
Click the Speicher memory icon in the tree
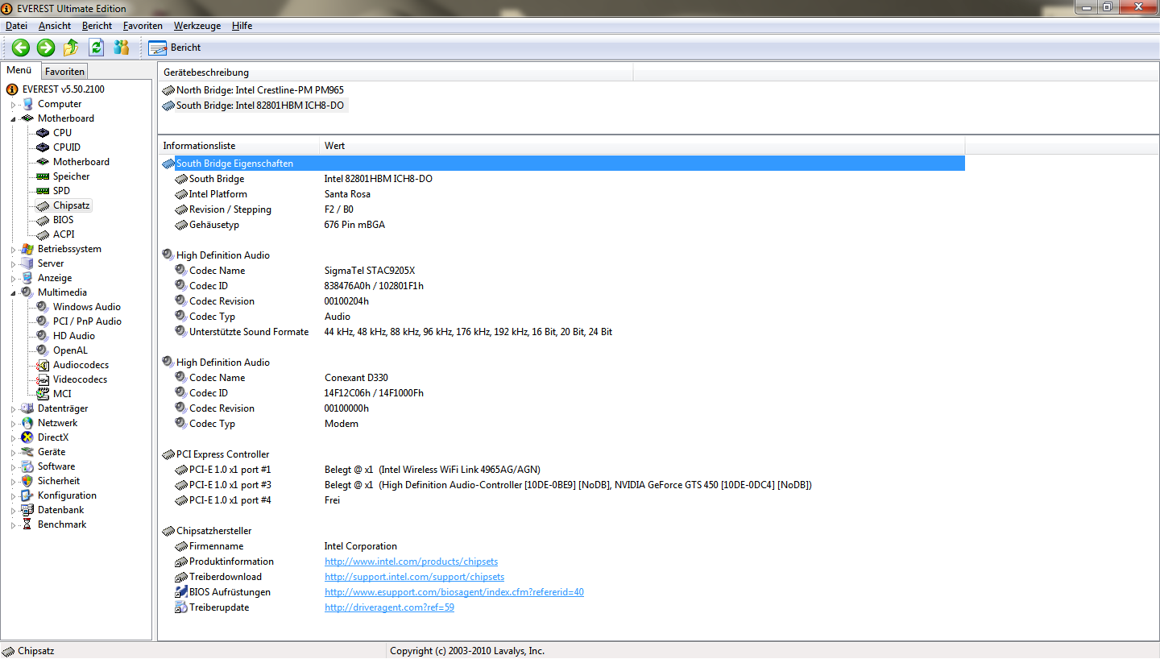coord(43,176)
